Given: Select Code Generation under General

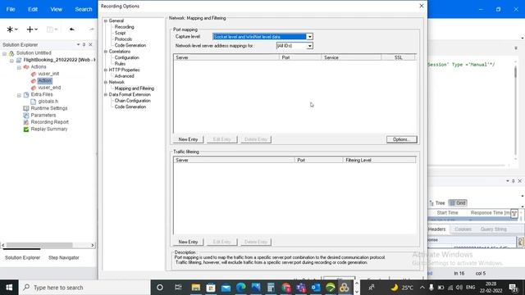Looking at the screenshot, I should point(130,45).
